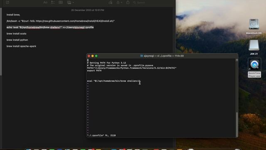The width and height of the screenshot is (266, 150).
Task: Click the highlighted echo eval zprofile line
Action: [x=50, y=27]
